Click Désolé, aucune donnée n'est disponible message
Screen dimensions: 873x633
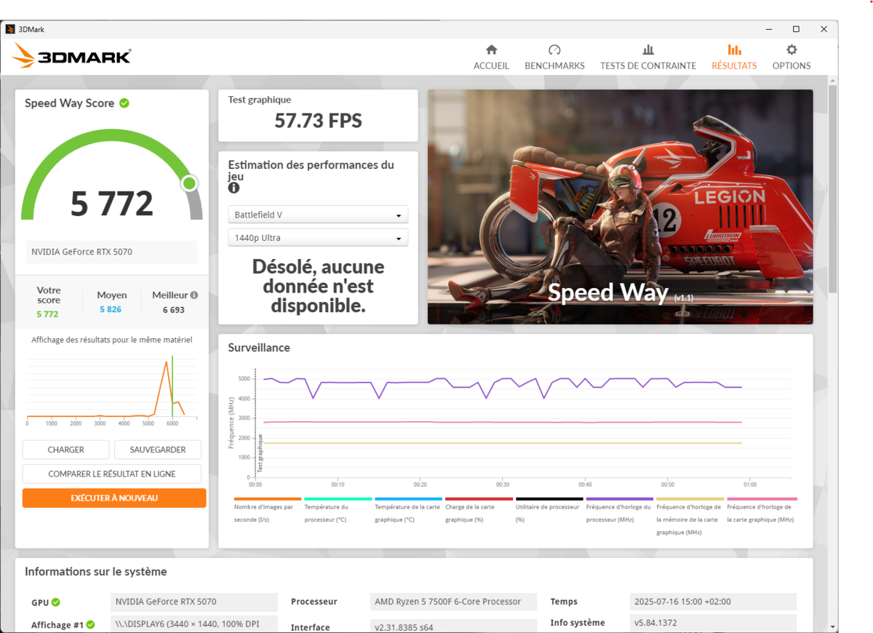tap(318, 287)
